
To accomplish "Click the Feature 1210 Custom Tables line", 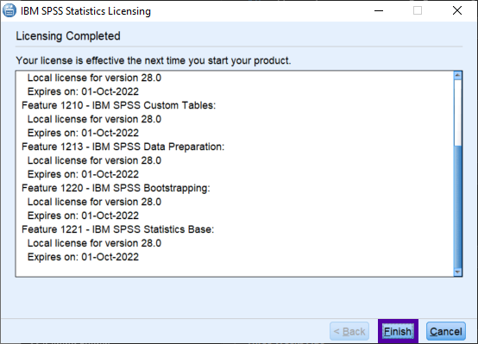I will (x=118, y=105).
